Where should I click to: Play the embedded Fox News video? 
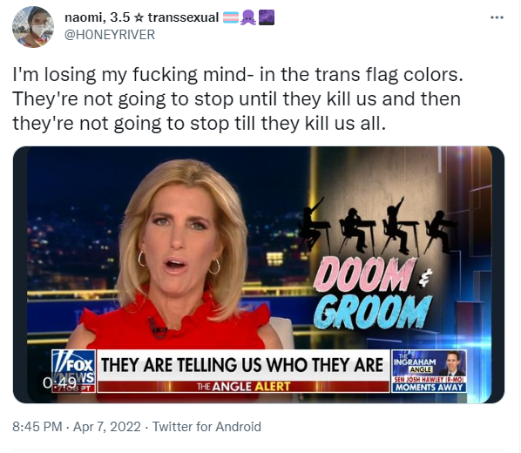259,274
